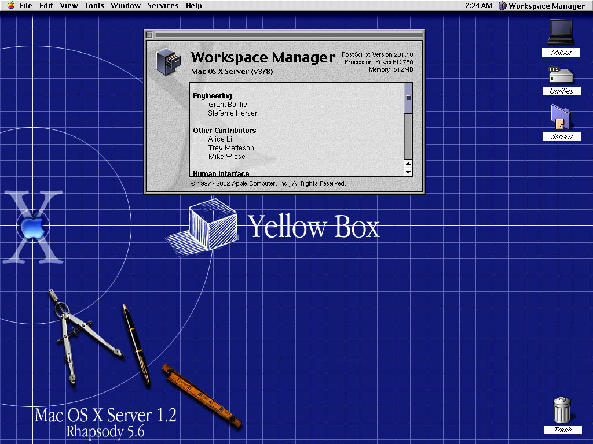Click the Apple Computer copyright notice

point(268,183)
